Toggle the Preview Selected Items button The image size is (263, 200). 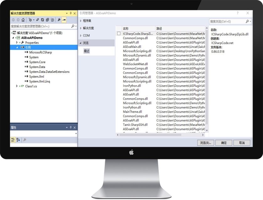click(x=64, y=20)
